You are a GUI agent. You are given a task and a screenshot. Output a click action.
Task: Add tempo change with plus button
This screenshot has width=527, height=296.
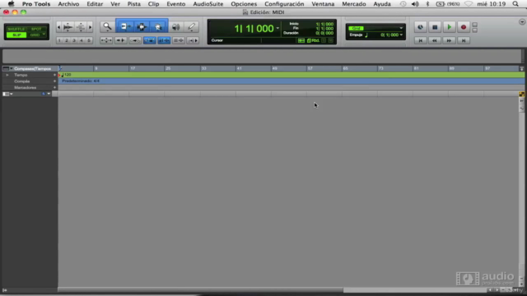tap(55, 75)
